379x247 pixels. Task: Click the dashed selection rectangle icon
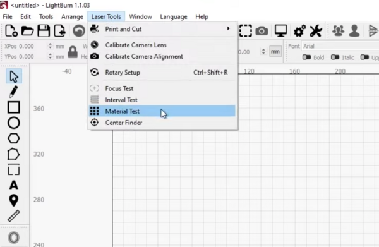coord(246,31)
